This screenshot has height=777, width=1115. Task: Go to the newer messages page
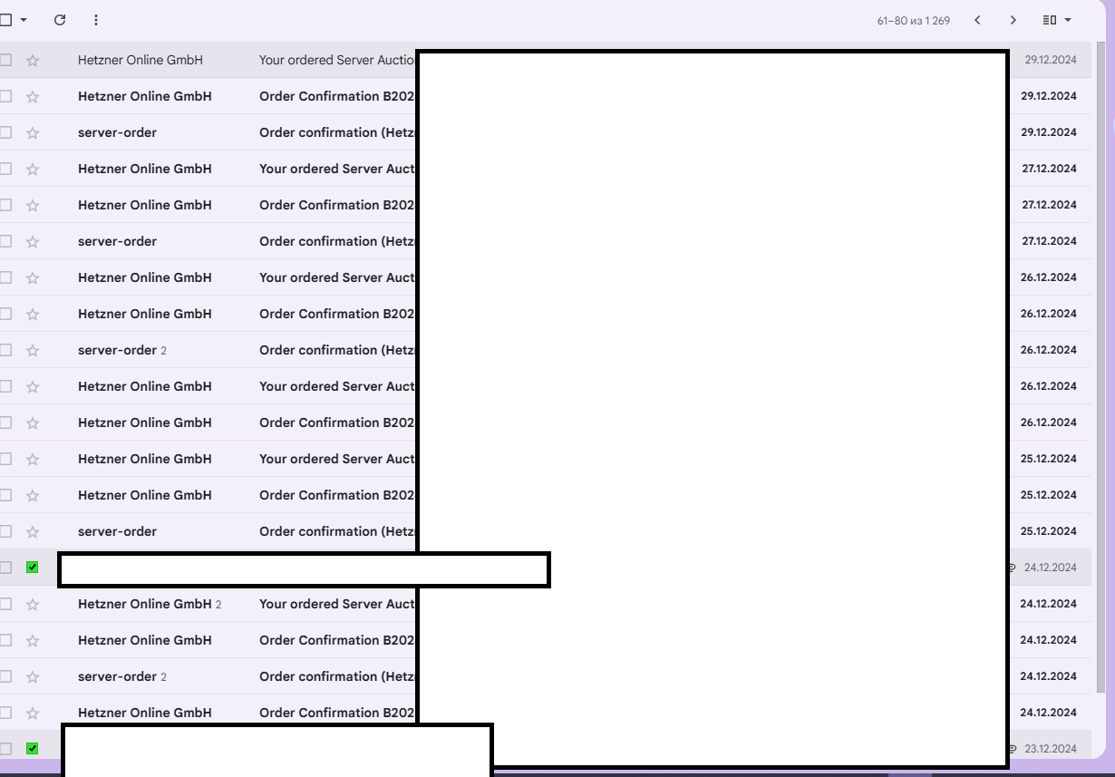977,20
